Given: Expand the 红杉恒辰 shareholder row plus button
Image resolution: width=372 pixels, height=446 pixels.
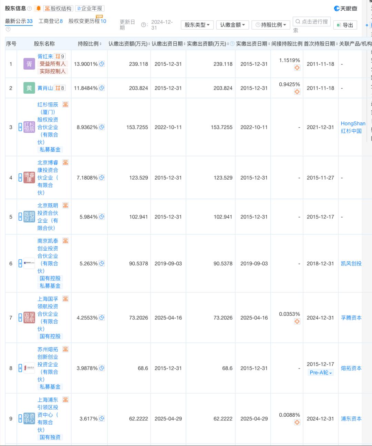Looking at the screenshot, I should [20, 127].
